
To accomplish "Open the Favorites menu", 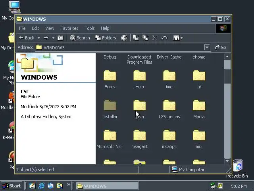I will tap(69, 28).
